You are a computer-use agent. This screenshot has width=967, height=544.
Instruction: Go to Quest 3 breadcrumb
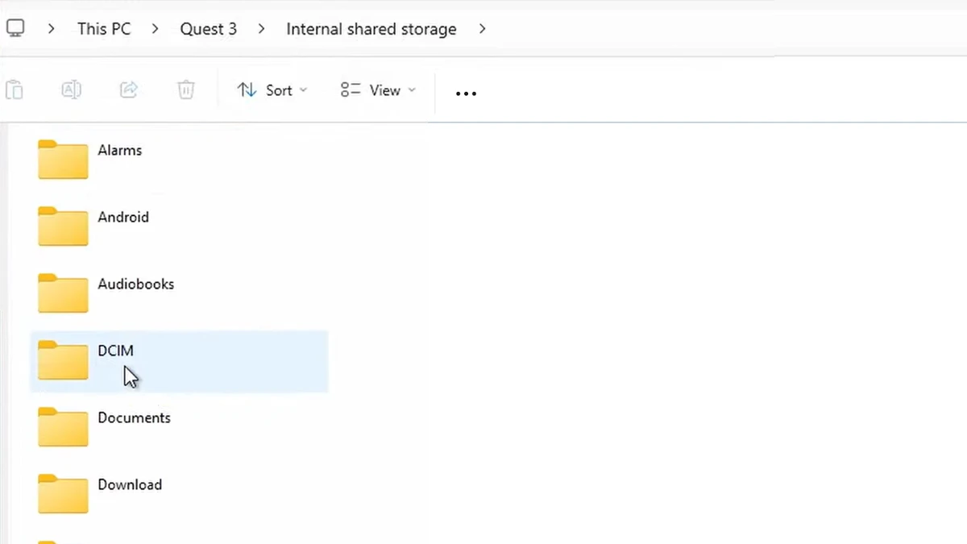208,29
